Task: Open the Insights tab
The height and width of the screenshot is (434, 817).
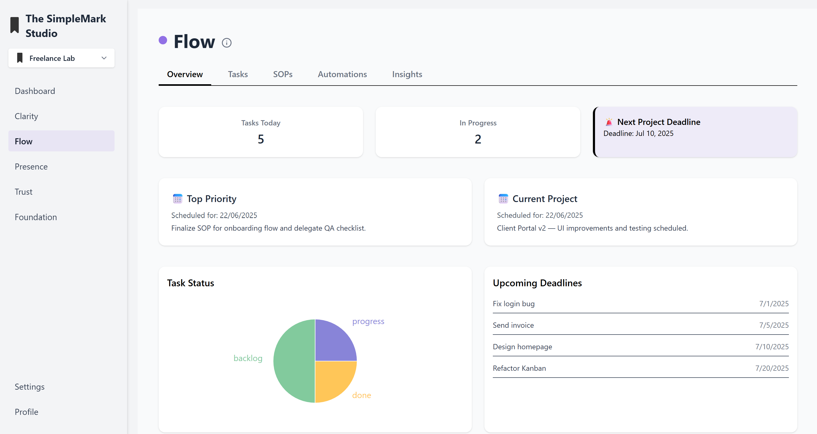Action: (407, 75)
